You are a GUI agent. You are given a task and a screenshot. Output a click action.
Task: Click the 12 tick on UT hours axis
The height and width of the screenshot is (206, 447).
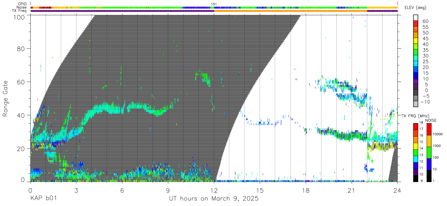pos(214,190)
